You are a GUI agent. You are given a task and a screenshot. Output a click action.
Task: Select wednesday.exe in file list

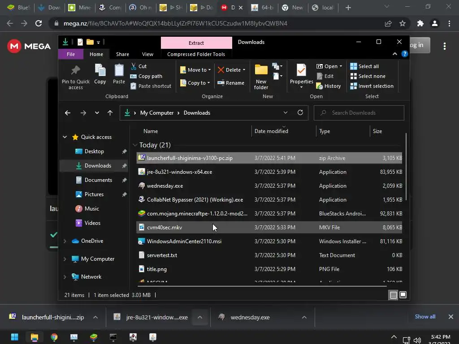269,186
